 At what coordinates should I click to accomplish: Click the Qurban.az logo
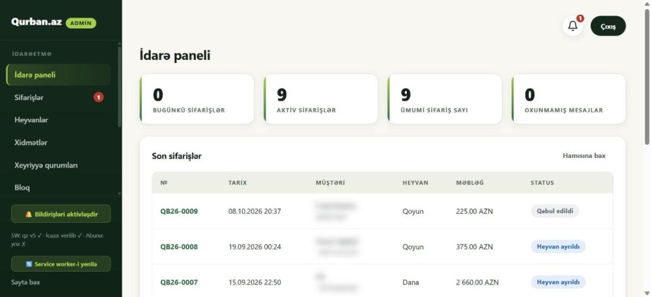(36, 22)
